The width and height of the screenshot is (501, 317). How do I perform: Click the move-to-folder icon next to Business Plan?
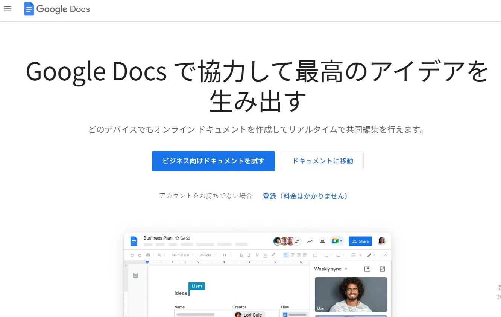[182, 238]
